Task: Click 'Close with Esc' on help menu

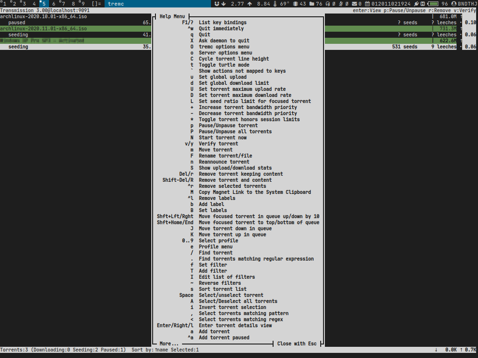Action: coord(297,344)
